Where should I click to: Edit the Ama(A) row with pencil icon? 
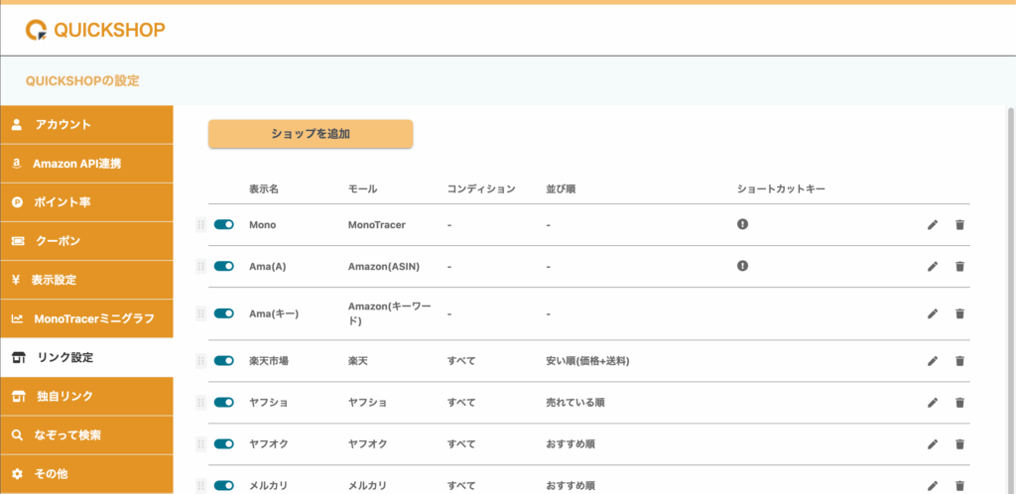[933, 266]
